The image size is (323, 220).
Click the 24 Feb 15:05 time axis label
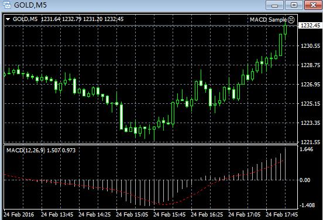pos(132,215)
